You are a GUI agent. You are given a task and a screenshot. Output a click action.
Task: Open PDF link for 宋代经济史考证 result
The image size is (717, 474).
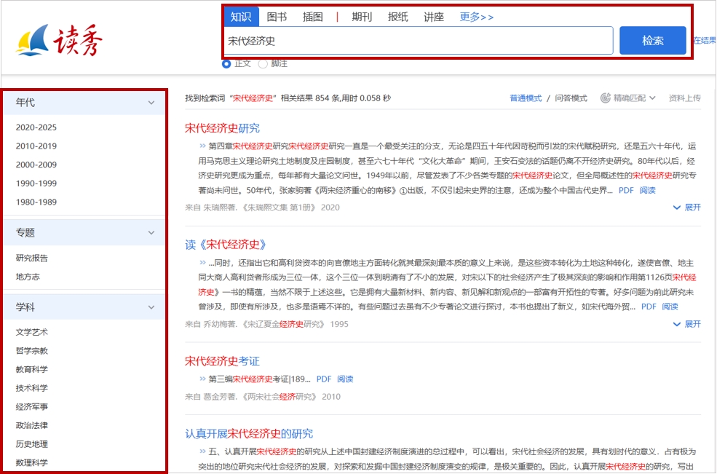[324, 379]
